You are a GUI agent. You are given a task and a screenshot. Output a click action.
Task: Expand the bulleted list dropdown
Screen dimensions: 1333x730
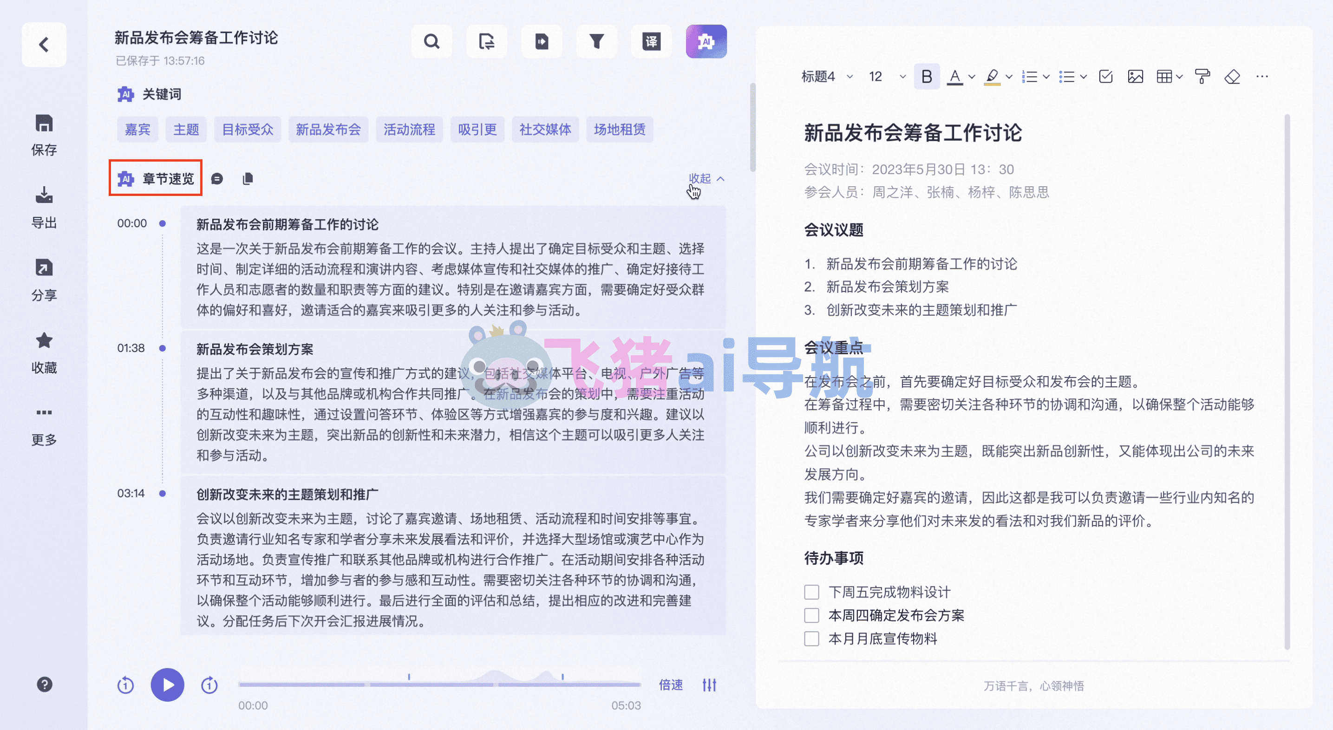1083,77
